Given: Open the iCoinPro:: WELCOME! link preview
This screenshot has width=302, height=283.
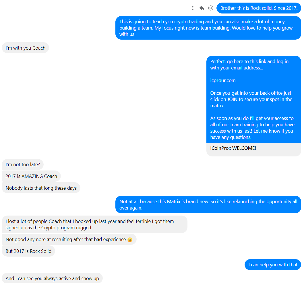Looking at the screenshot, I should click(254, 150).
